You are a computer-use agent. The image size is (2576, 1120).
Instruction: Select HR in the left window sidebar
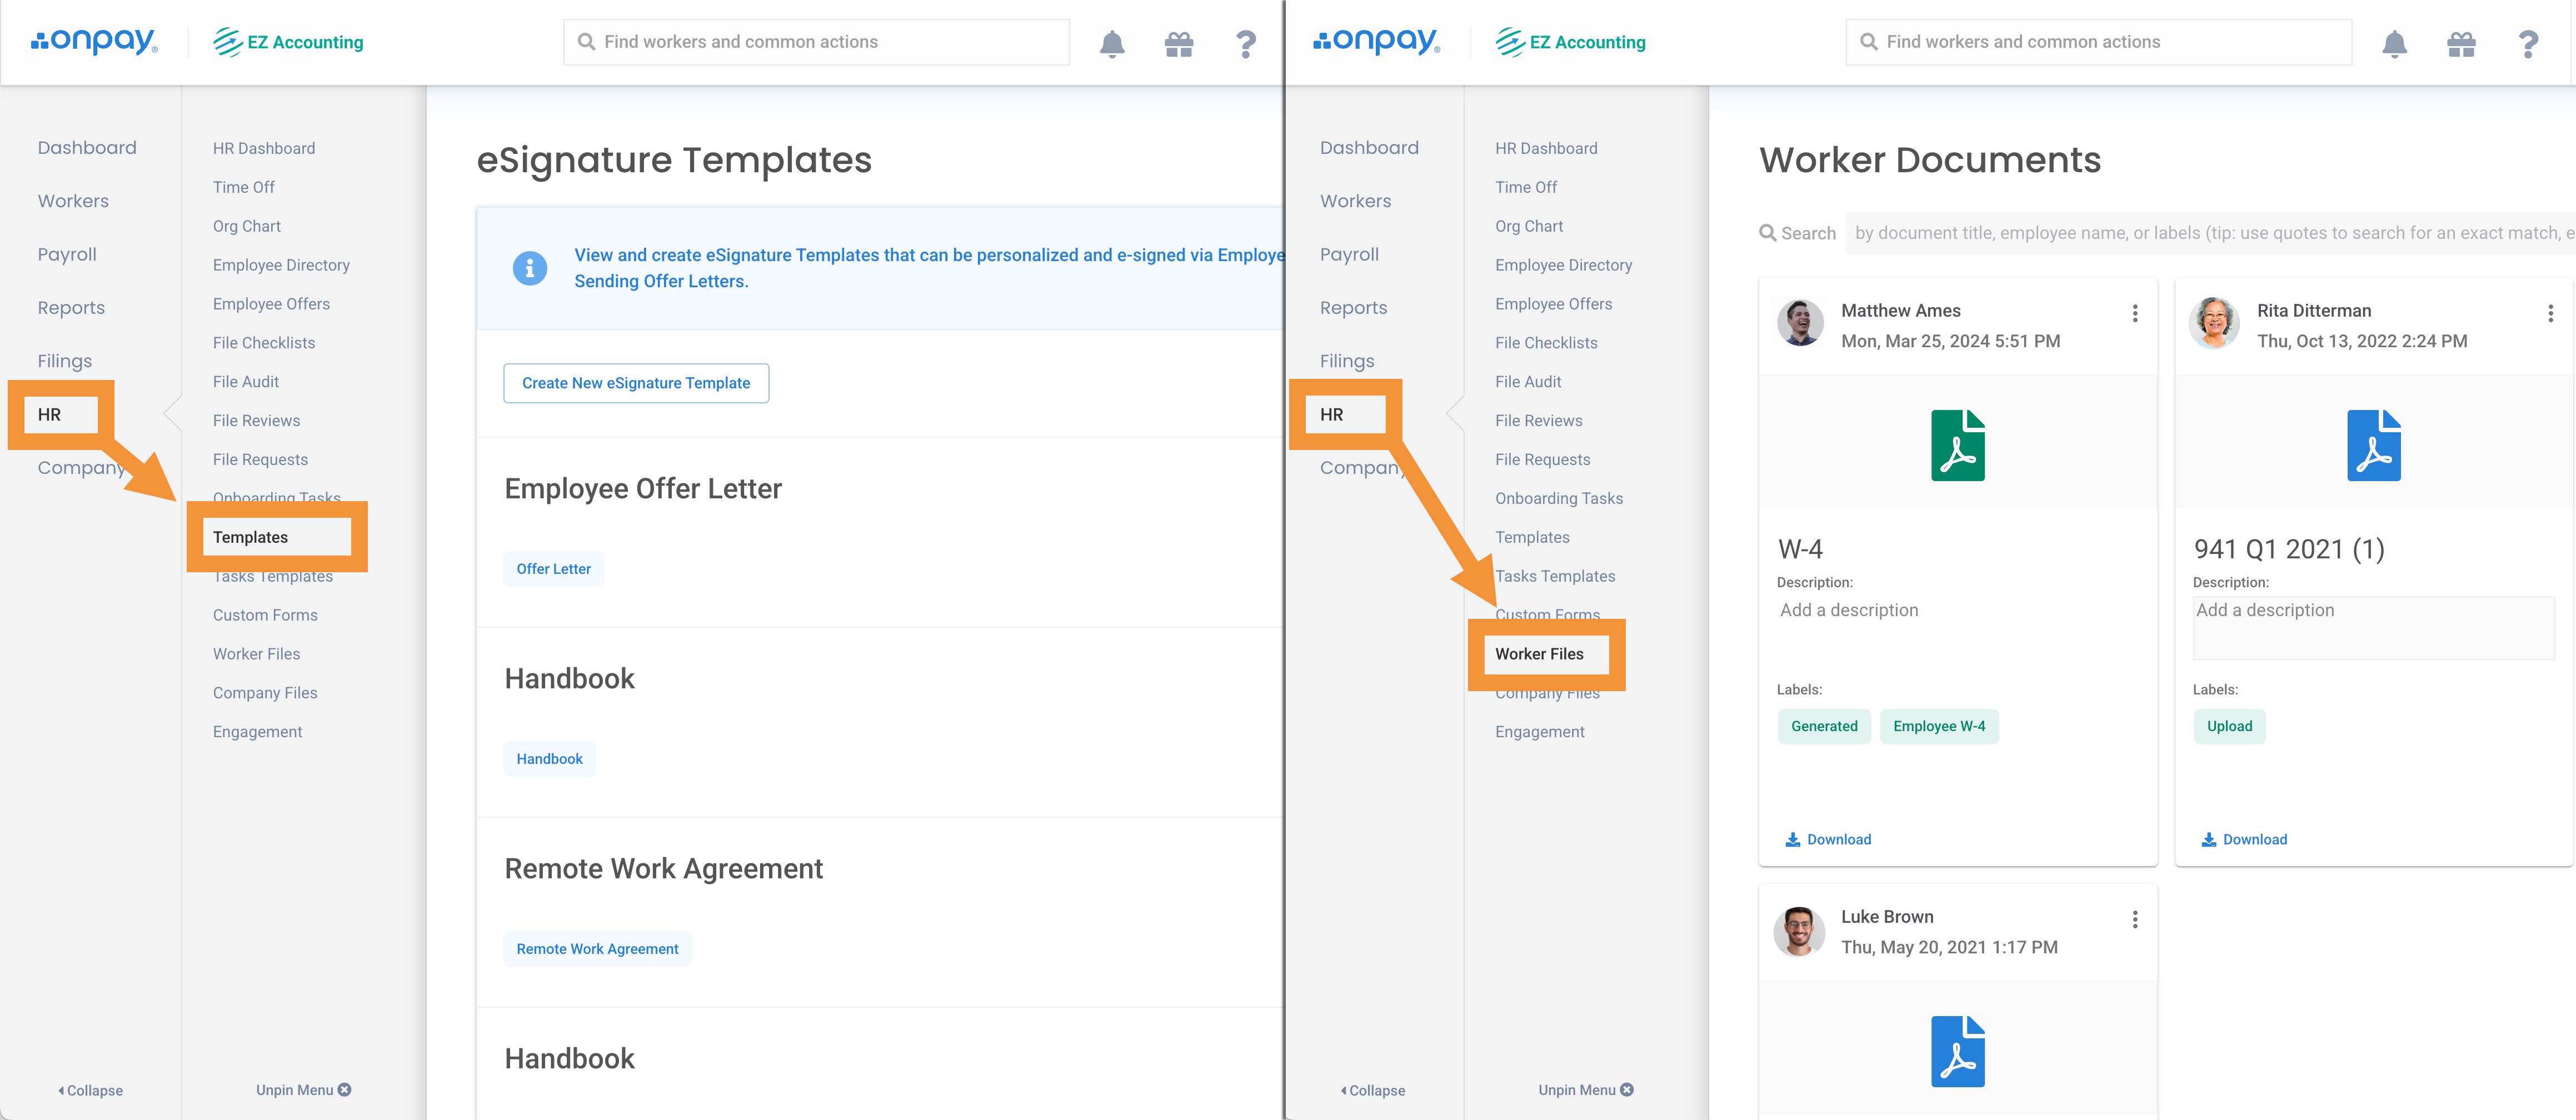pos(49,414)
